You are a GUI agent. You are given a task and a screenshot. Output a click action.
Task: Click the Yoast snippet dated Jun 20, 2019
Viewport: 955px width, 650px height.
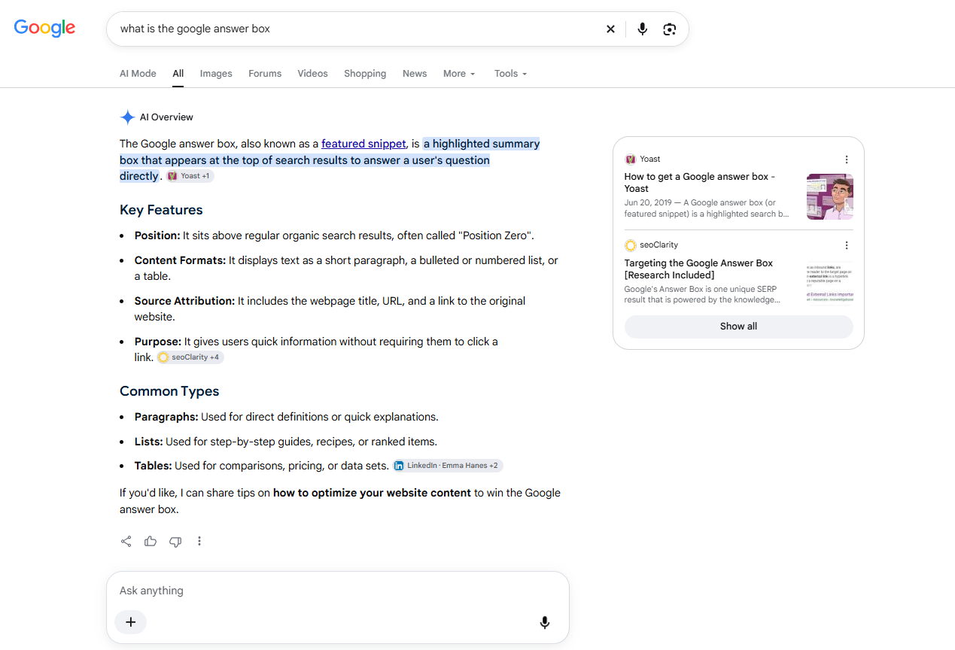coord(707,208)
